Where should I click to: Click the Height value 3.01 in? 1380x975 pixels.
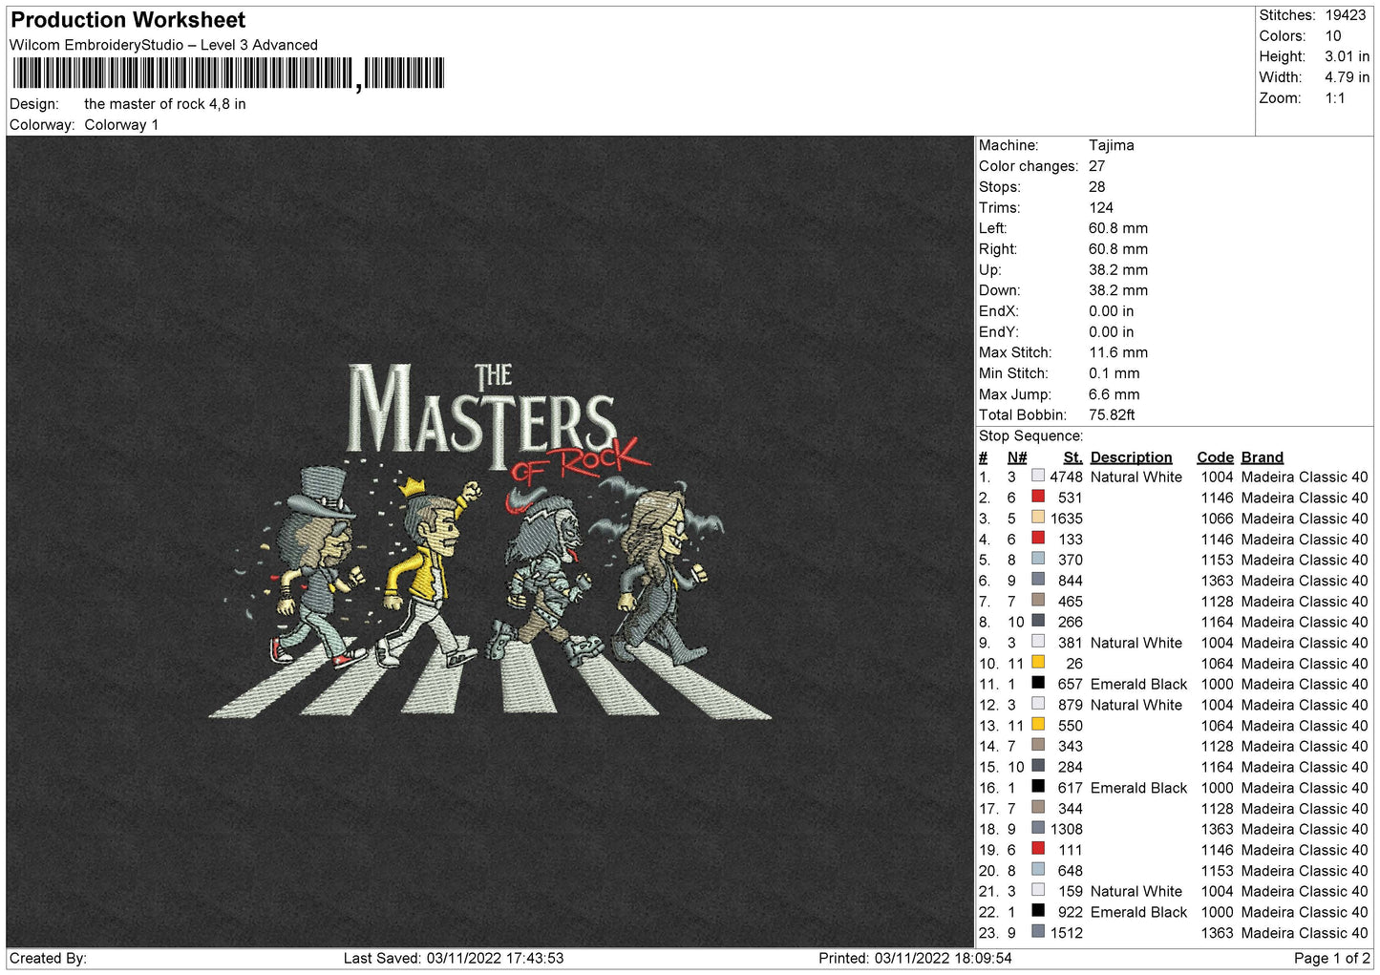coord(1347,57)
